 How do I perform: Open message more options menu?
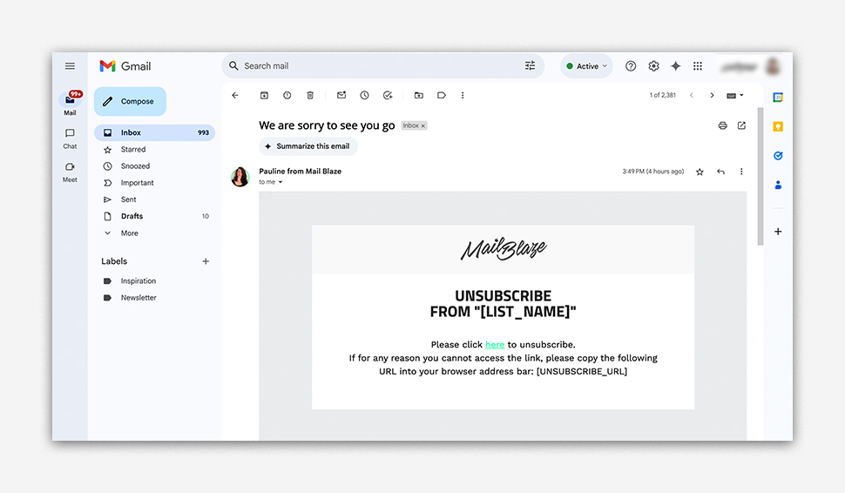(x=741, y=172)
